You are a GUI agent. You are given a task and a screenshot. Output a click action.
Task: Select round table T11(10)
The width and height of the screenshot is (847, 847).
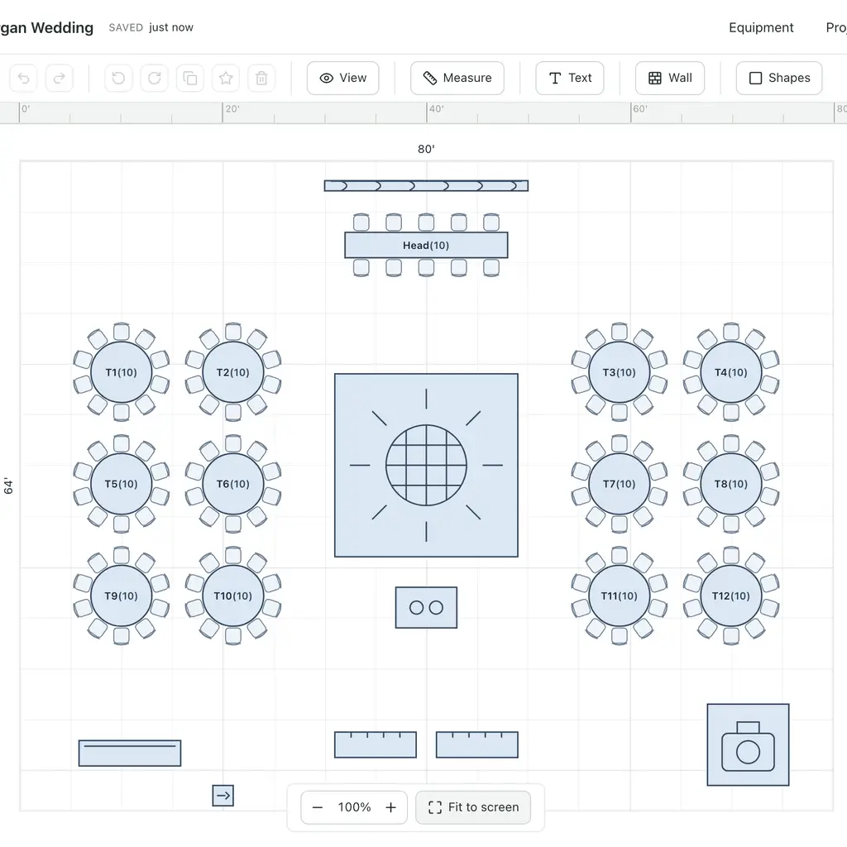click(620, 596)
